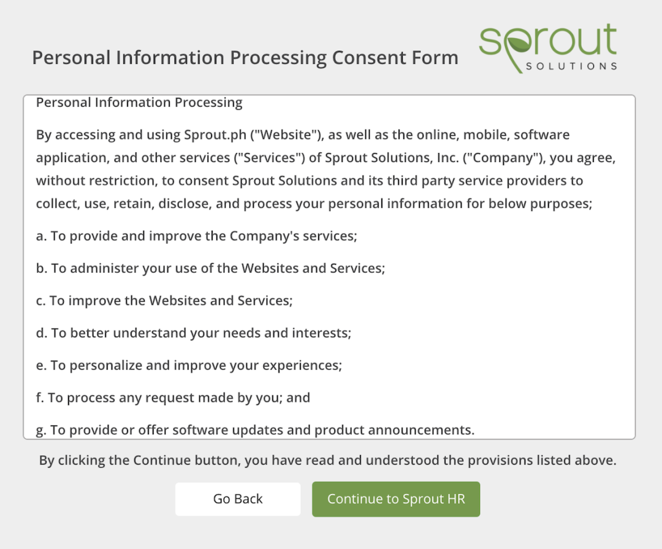This screenshot has height=549, width=662.
Task: Click the Personal Information Processing heading in the text box
Action: [139, 102]
